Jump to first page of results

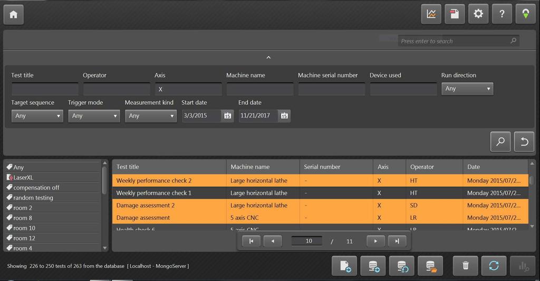coord(252,241)
